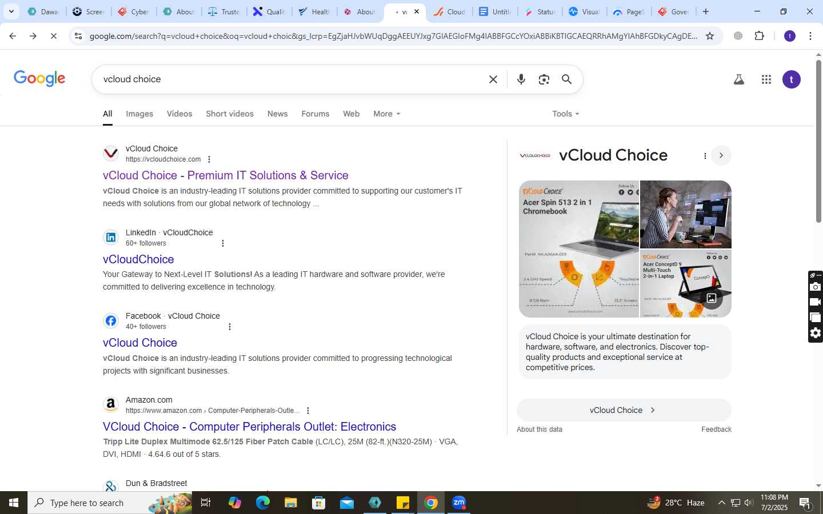This screenshot has width=823, height=514.
Task: Open the Acer ConceptD 9 laptop image
Action: pyautogui.click(x=686, y=283)
